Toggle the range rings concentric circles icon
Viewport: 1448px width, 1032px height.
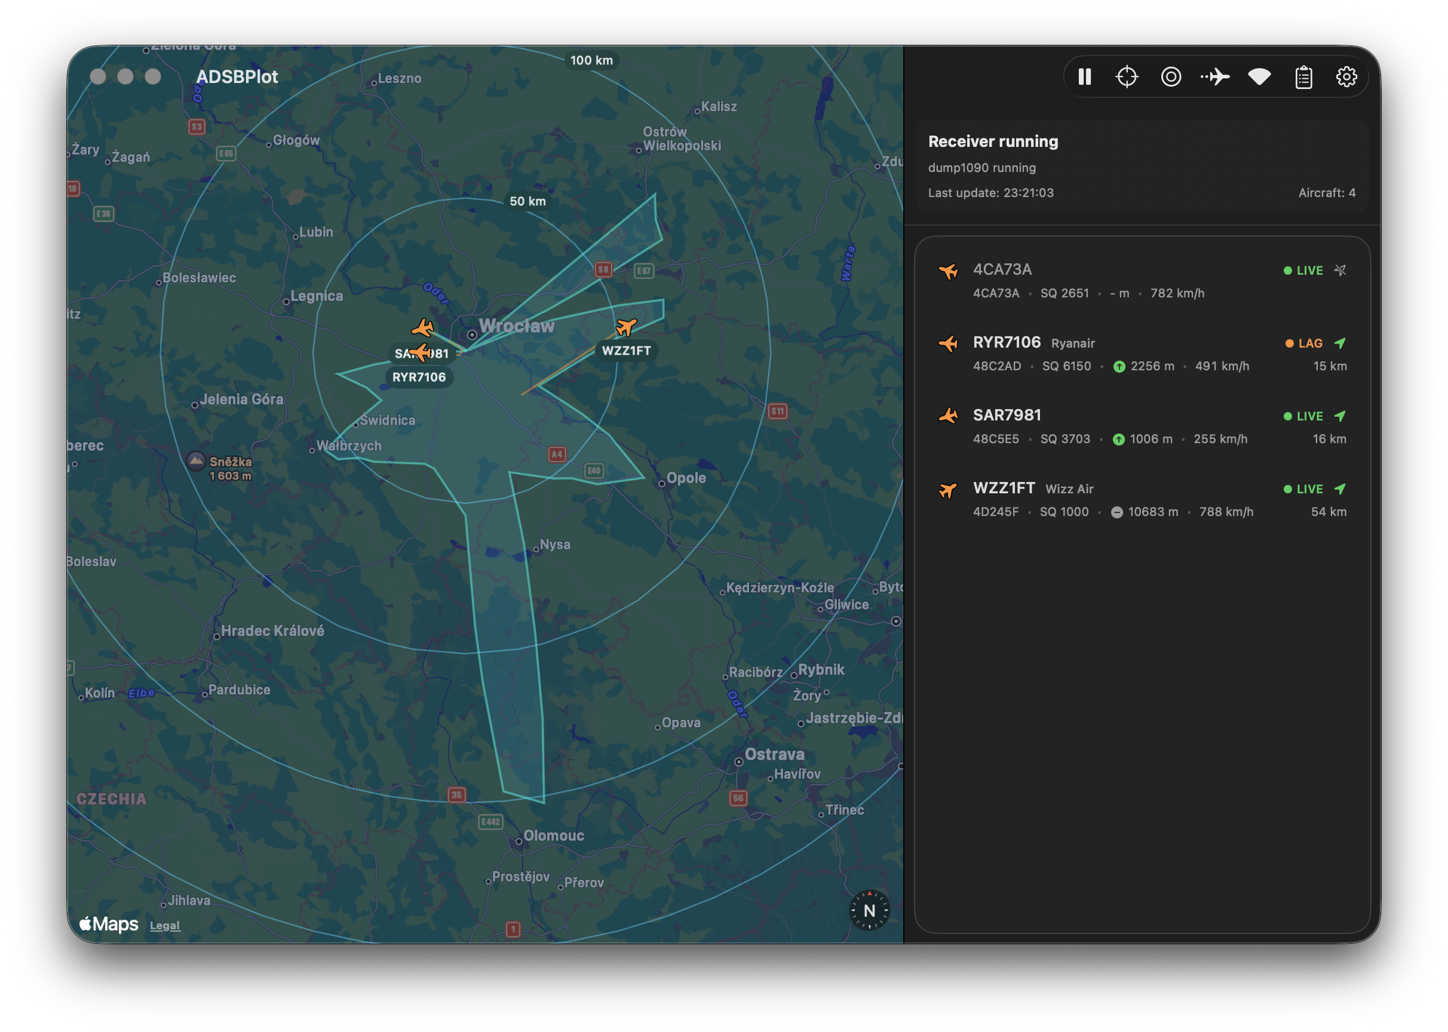click(1171, 77)
